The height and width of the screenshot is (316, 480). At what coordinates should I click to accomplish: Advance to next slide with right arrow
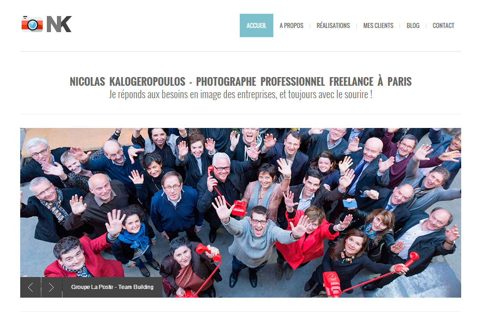pos(51,287)
